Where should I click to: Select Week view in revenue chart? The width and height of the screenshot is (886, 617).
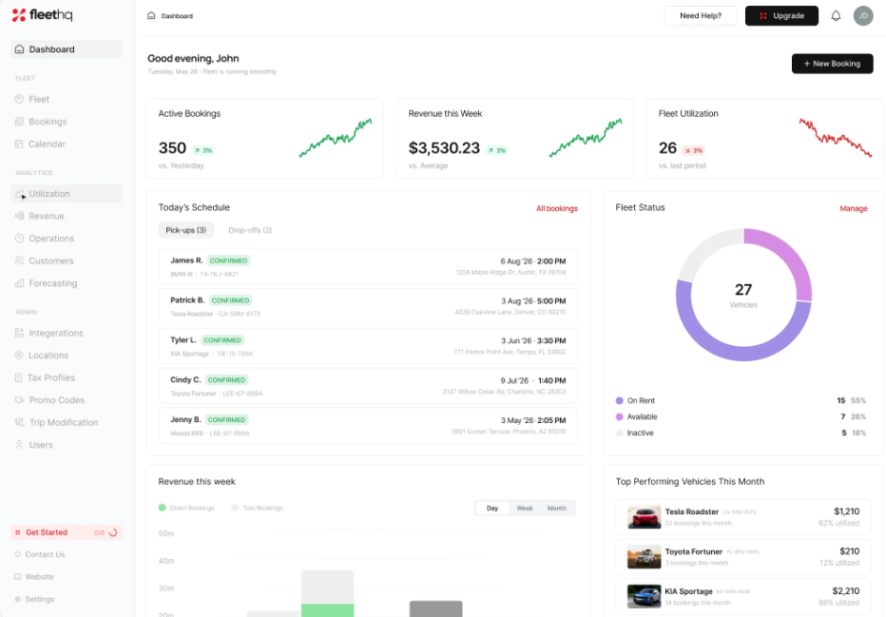525,508
